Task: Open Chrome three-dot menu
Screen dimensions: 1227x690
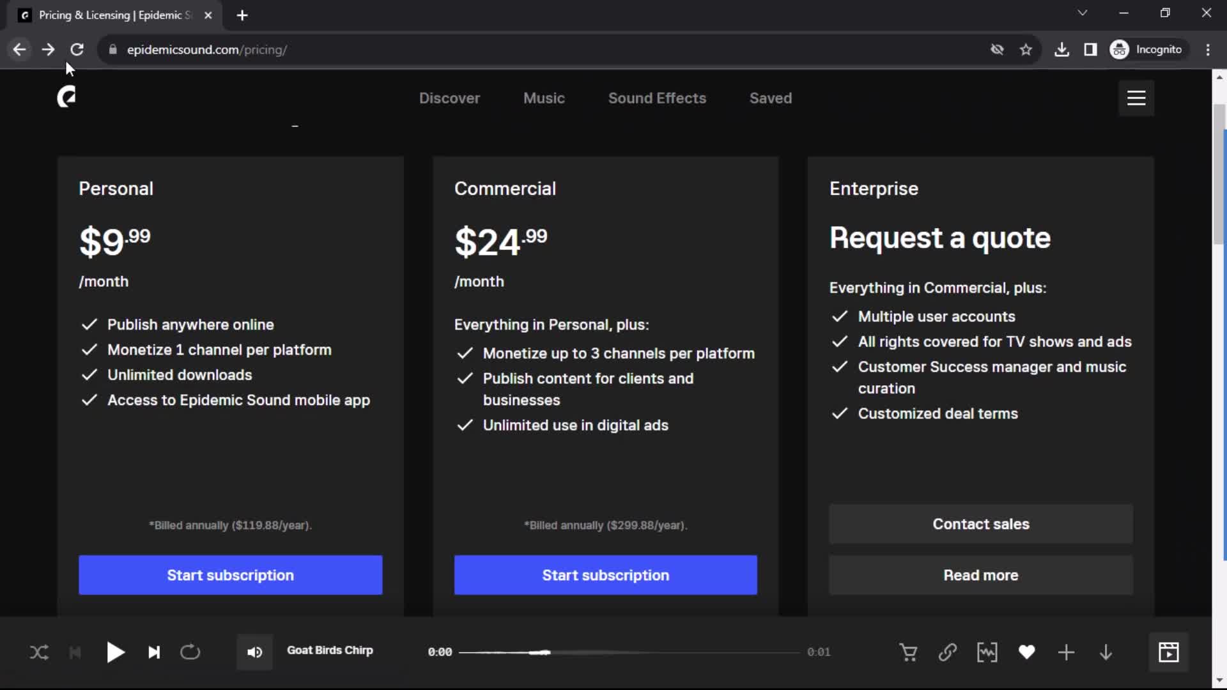Action: [x=1208, y=49]
